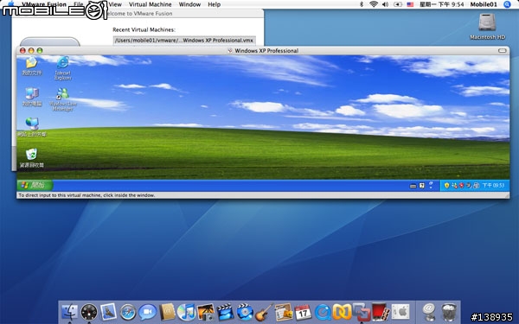Viewport: 519px width, 324px height.
Task: Toggle toolbar pill button in XP window
Action: click(x=502, y=51)
